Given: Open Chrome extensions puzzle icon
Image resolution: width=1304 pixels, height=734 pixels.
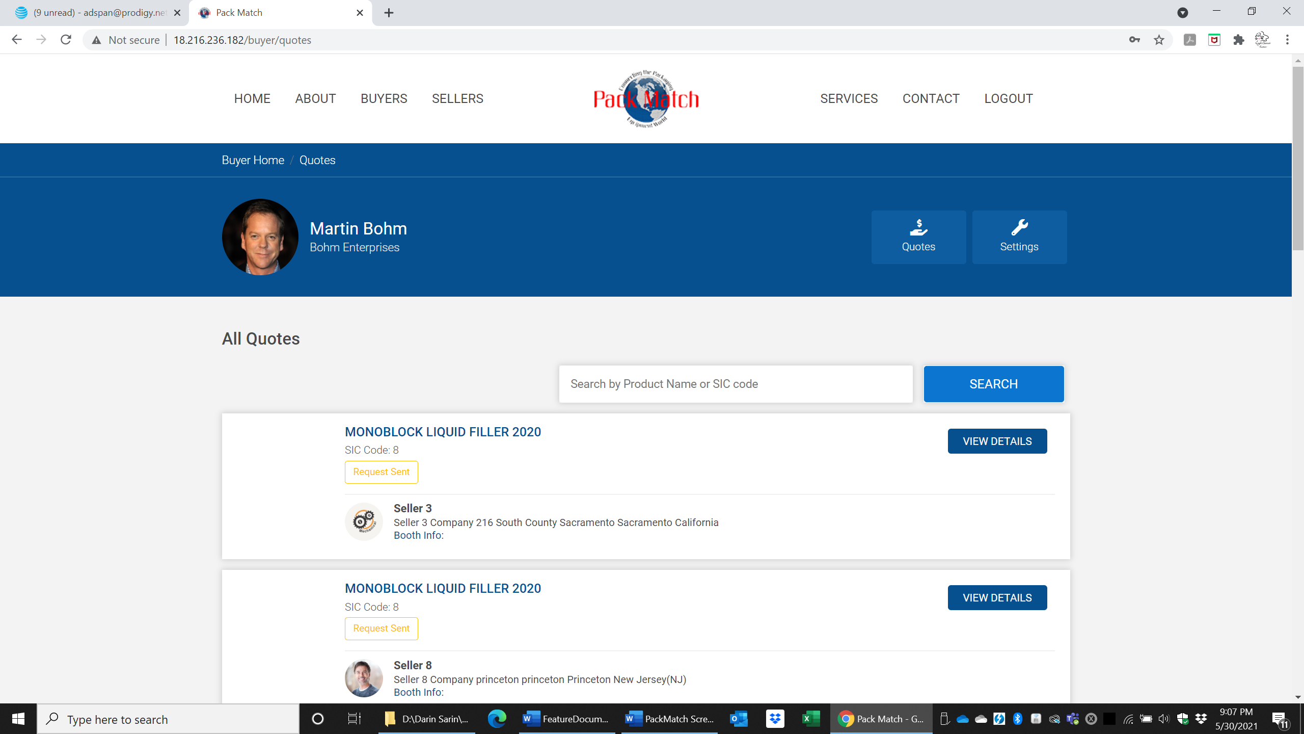Looking at the screenshot, I should pos(1239,40).
